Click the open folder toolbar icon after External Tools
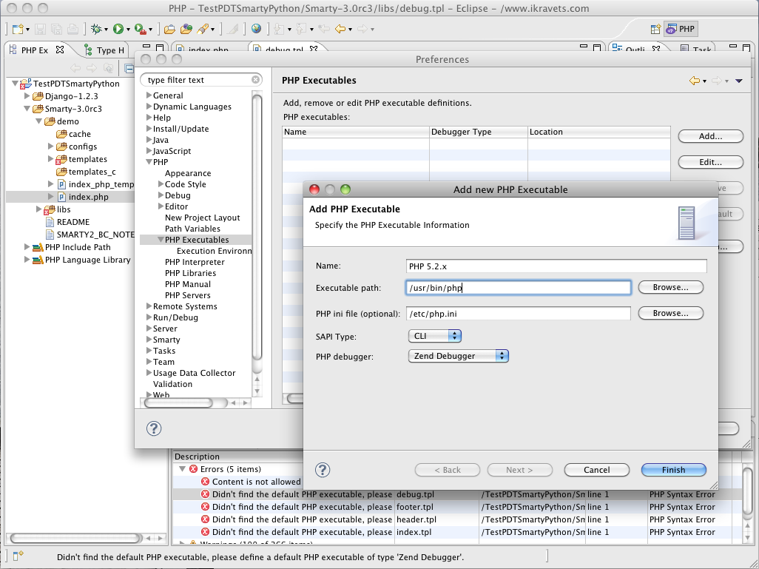This screenshot has width=759, height=569. [x=169, y=29]
